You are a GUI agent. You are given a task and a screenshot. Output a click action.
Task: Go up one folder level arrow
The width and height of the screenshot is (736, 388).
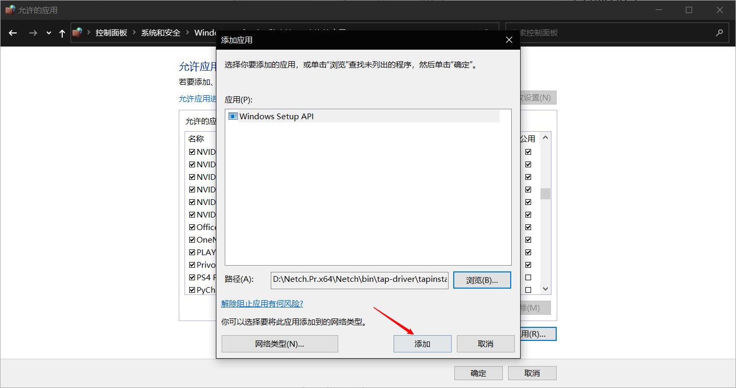click(x=62, y=33)
